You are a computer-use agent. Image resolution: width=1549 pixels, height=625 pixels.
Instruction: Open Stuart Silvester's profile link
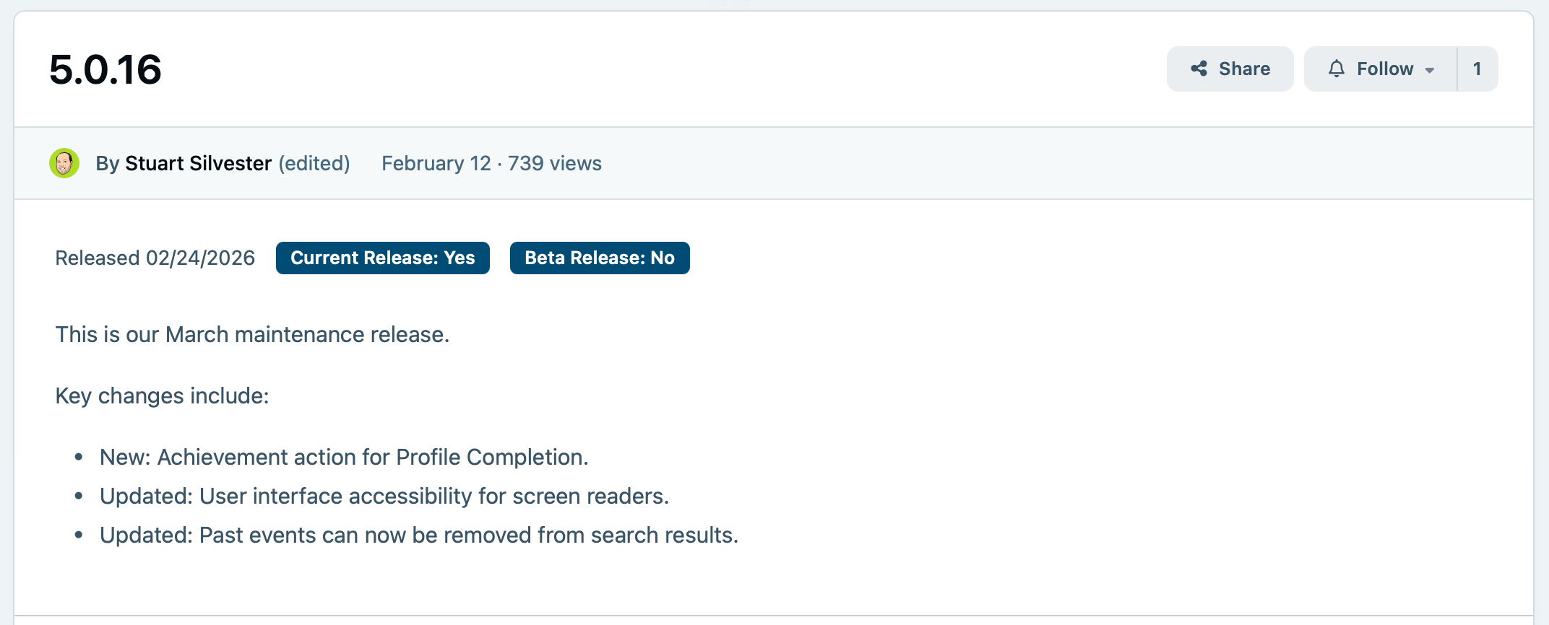pos(199,163)
